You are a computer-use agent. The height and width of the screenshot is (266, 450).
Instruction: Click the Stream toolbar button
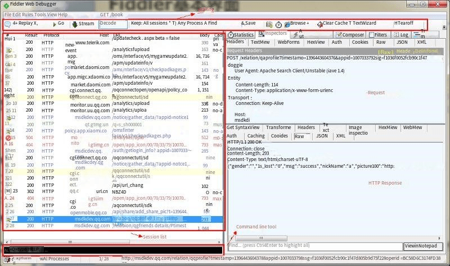83,24
